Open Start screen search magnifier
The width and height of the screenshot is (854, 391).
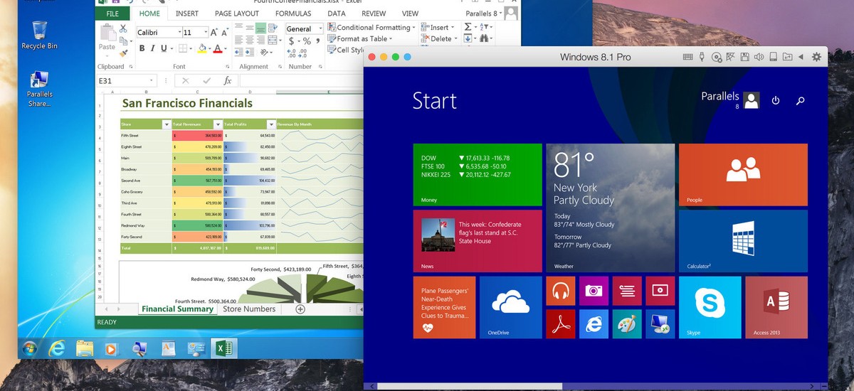(800, 101)
